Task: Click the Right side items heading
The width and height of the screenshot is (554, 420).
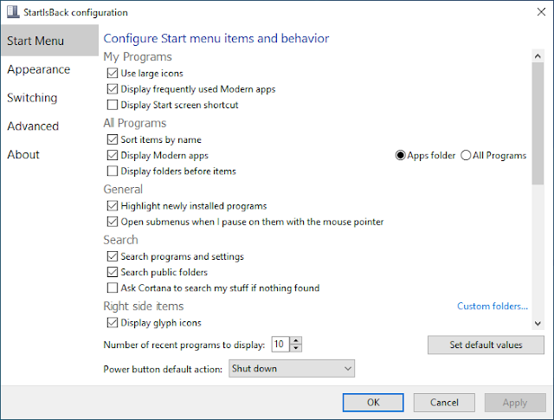Action: [144, 307]
